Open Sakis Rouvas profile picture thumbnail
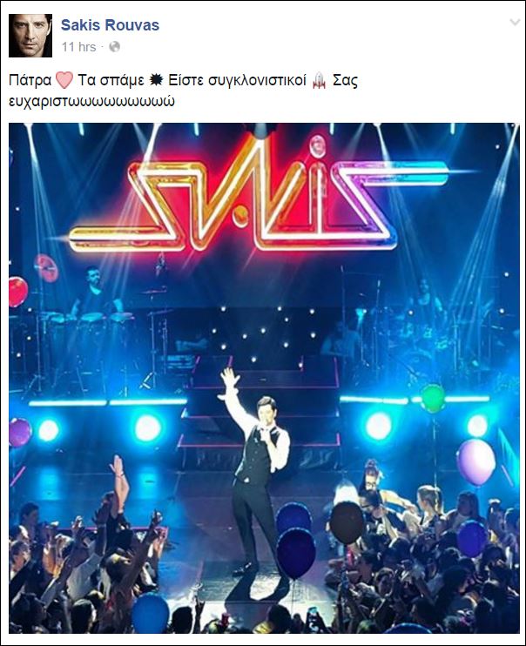526x646 pixels. 30,36
